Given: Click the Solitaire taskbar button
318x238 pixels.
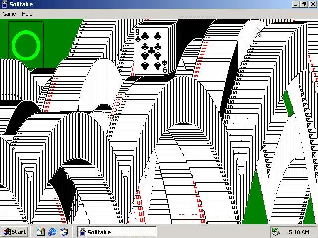Looking at the screenshot, I should (117, 232).
